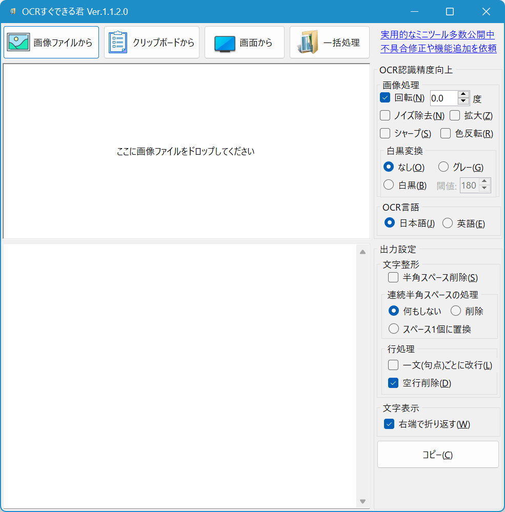Decrease rotation angle with down arrow
505x512 pixels.
click(x=463, y=101)
